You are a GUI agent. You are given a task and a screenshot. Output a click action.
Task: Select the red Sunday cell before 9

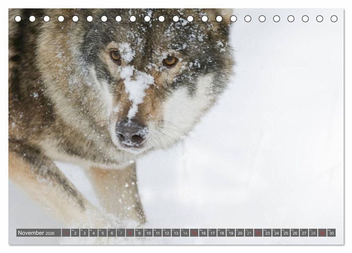[x=130, y=233]
